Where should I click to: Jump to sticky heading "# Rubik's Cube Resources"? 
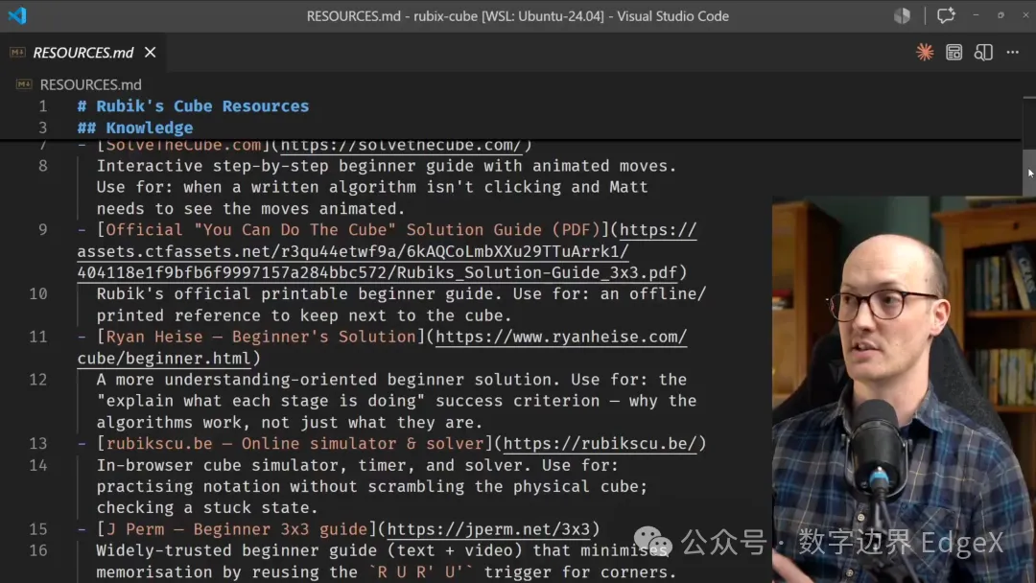click(x=193, y=106)
